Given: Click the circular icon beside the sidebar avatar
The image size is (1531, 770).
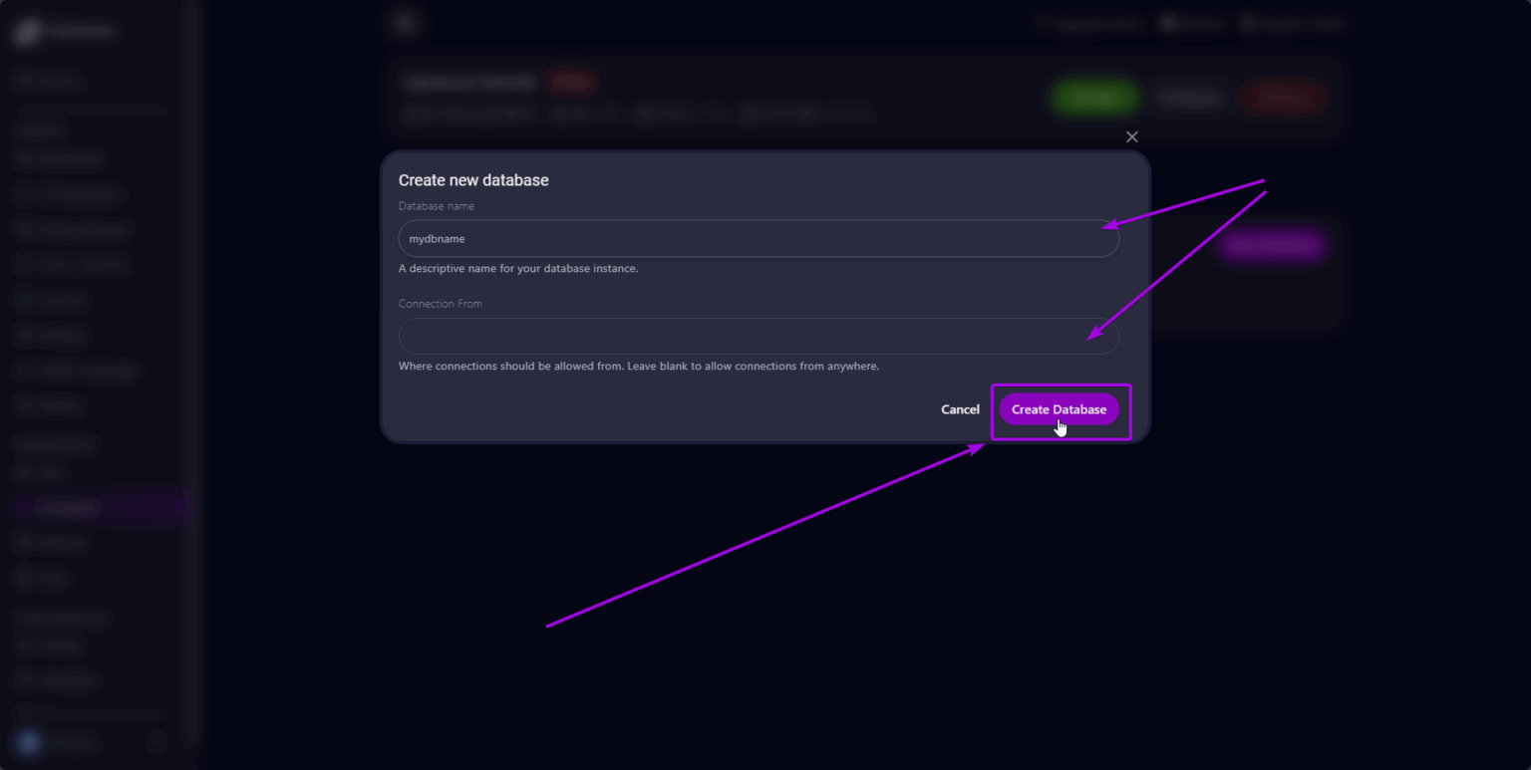Looking at the screenshot, I should 157,743.
